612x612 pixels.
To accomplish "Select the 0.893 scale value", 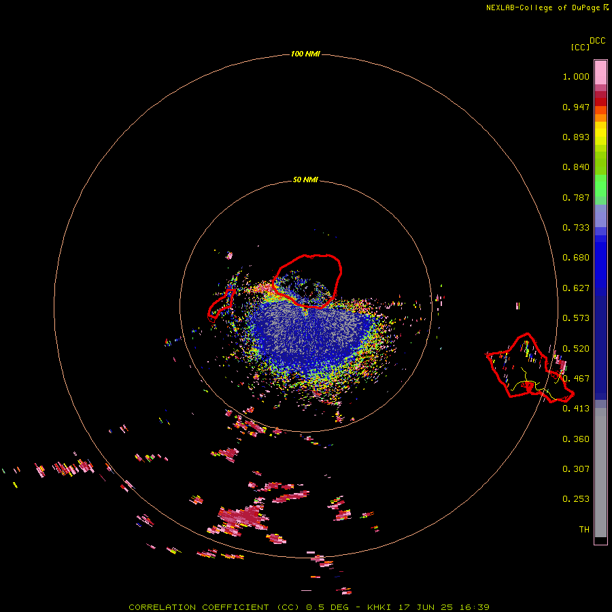I will [x=576, y=137].
